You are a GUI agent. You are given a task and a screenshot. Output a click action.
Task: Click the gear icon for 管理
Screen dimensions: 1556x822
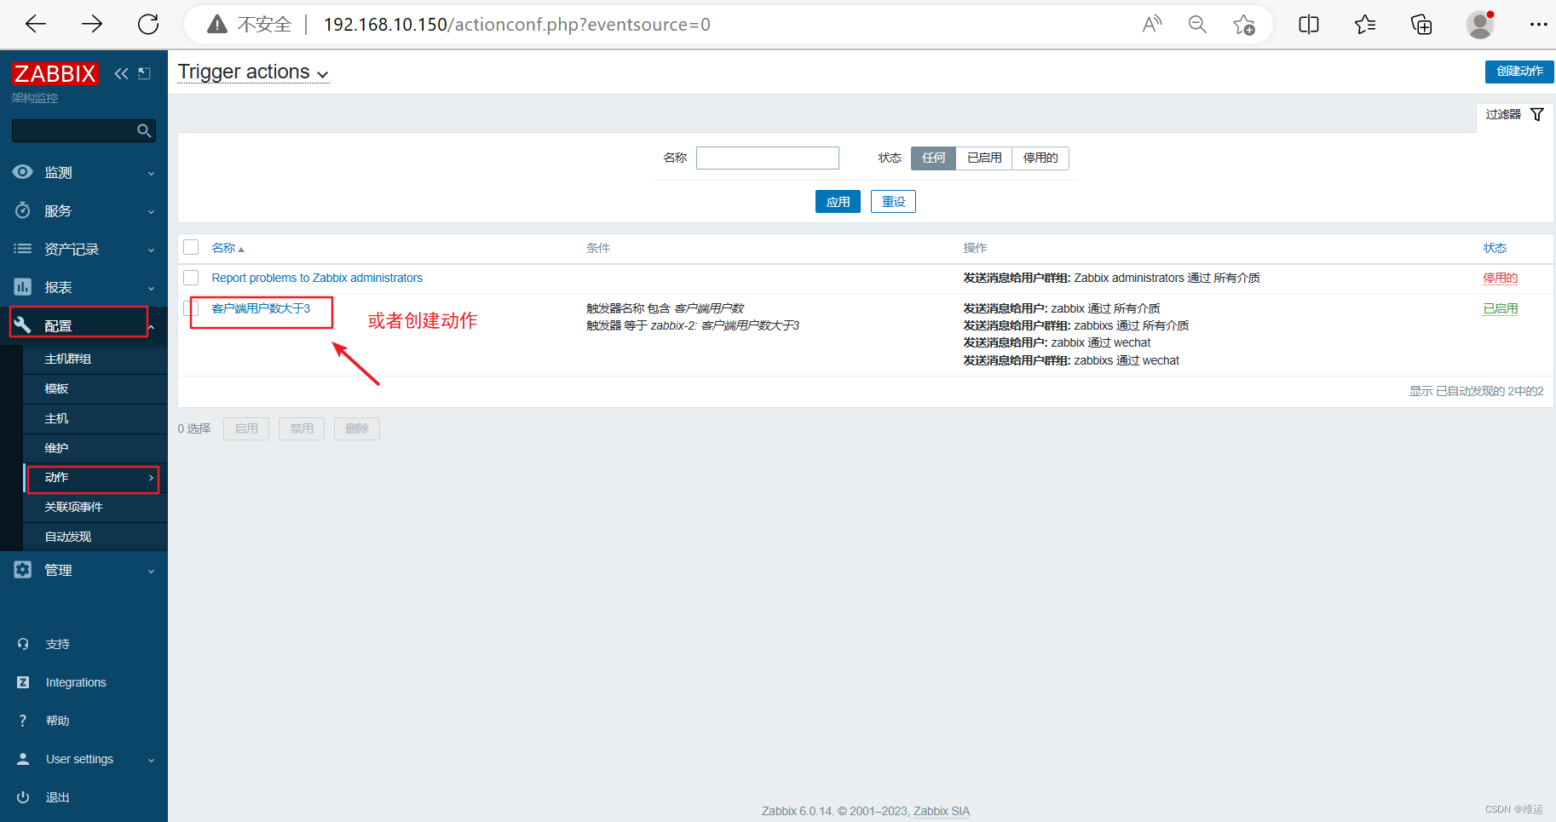[x=23, y=570]
